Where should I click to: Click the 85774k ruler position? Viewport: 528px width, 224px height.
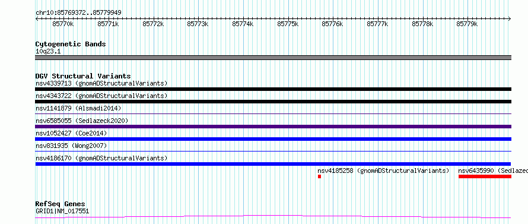[x=243, y=24]
